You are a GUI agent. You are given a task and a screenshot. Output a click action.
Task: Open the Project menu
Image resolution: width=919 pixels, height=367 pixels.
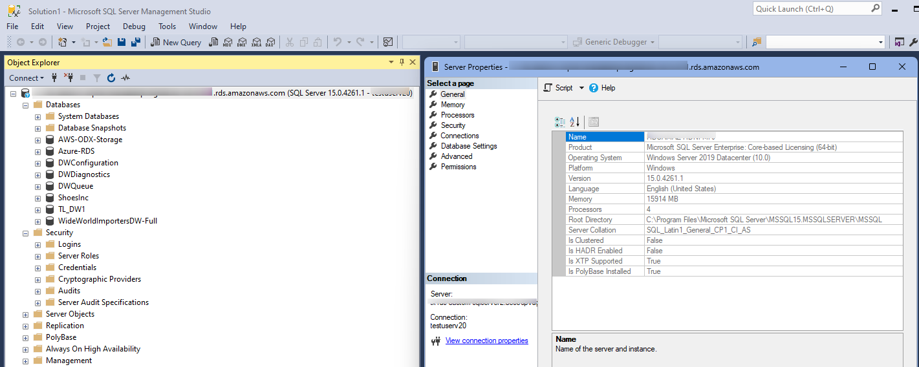click(98, 26)
